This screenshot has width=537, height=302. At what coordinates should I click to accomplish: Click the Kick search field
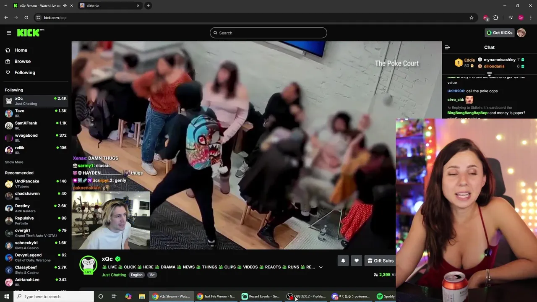[268, 33]
